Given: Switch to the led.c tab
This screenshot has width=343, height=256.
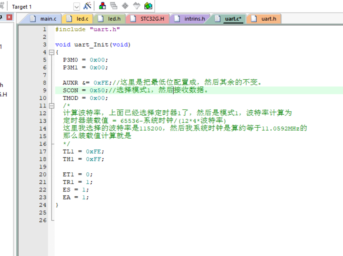Looking at the screenshot, I should (78, 19).
